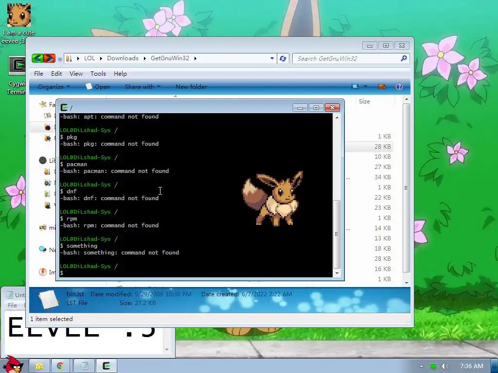The height and width of the screenshot is (373, 498).
Task: Click the 7:36 AM clock
Action: coord(472,366)
